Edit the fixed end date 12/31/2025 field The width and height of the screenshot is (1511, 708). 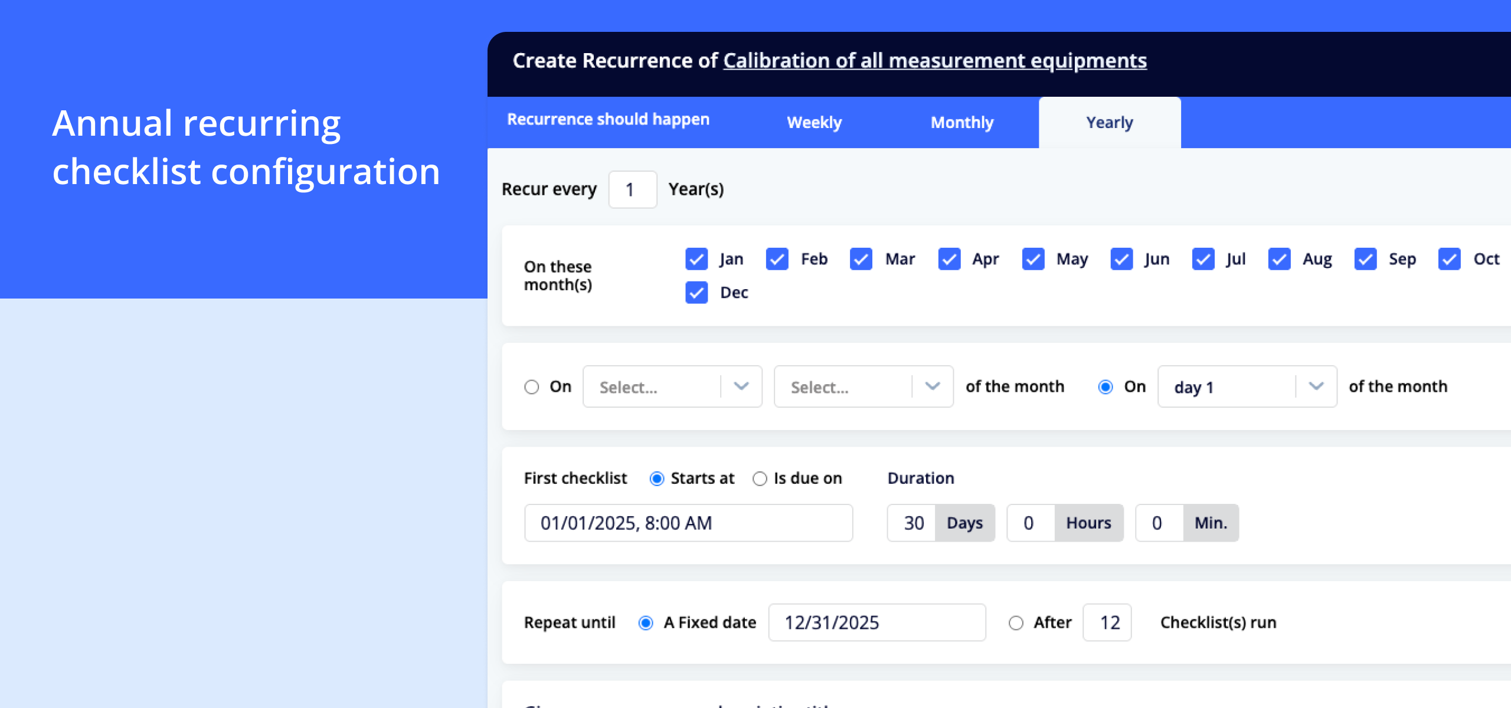[876, 622]
